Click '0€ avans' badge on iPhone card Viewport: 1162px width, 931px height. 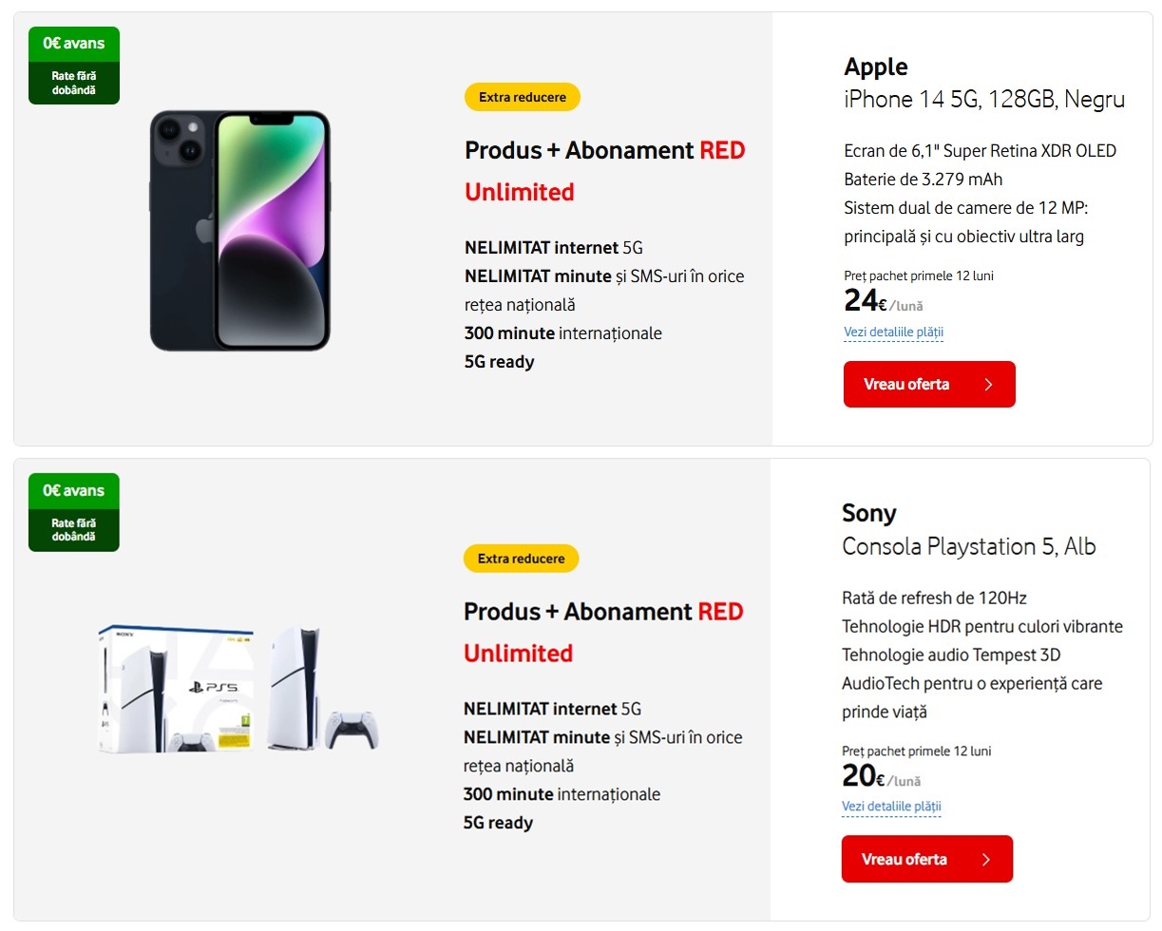click(74, 44)
